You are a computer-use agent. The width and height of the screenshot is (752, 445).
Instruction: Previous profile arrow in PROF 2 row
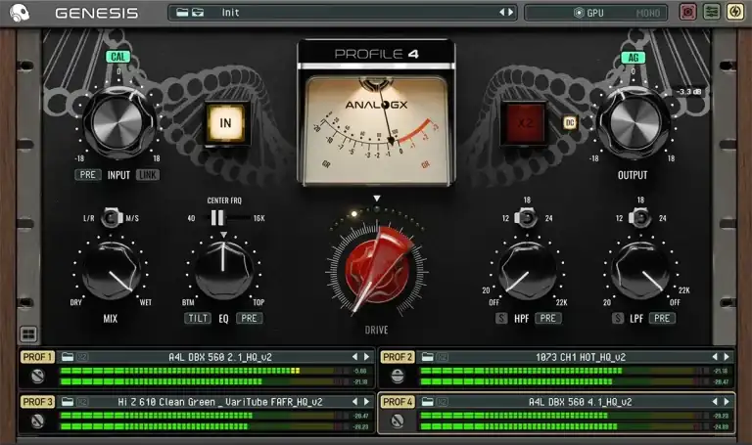click(715, 357)
